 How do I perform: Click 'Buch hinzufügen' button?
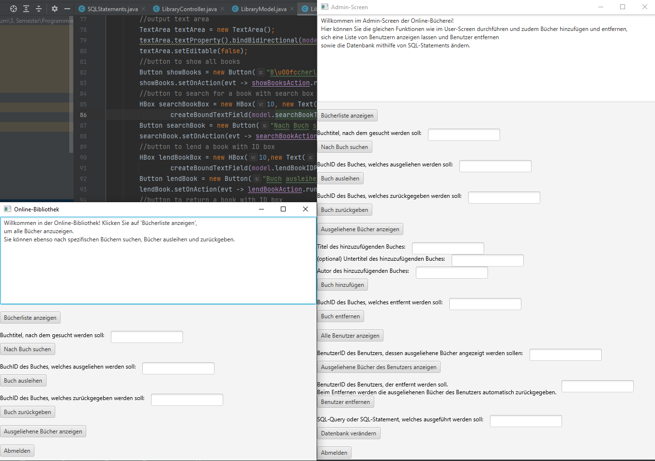coord(342,285)
